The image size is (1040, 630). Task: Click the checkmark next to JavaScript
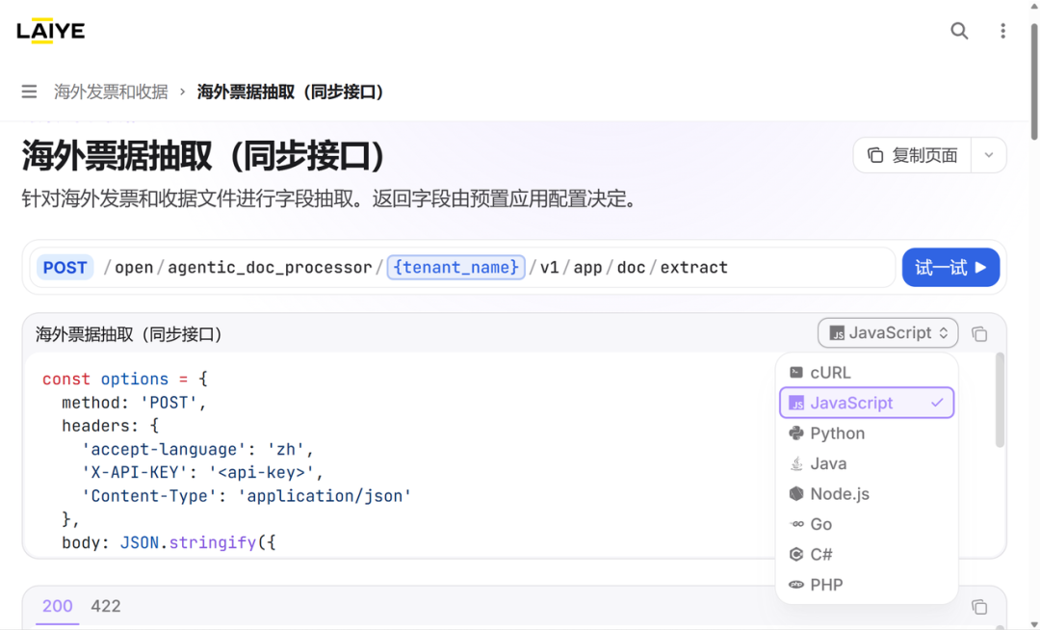tap(937, 403)
